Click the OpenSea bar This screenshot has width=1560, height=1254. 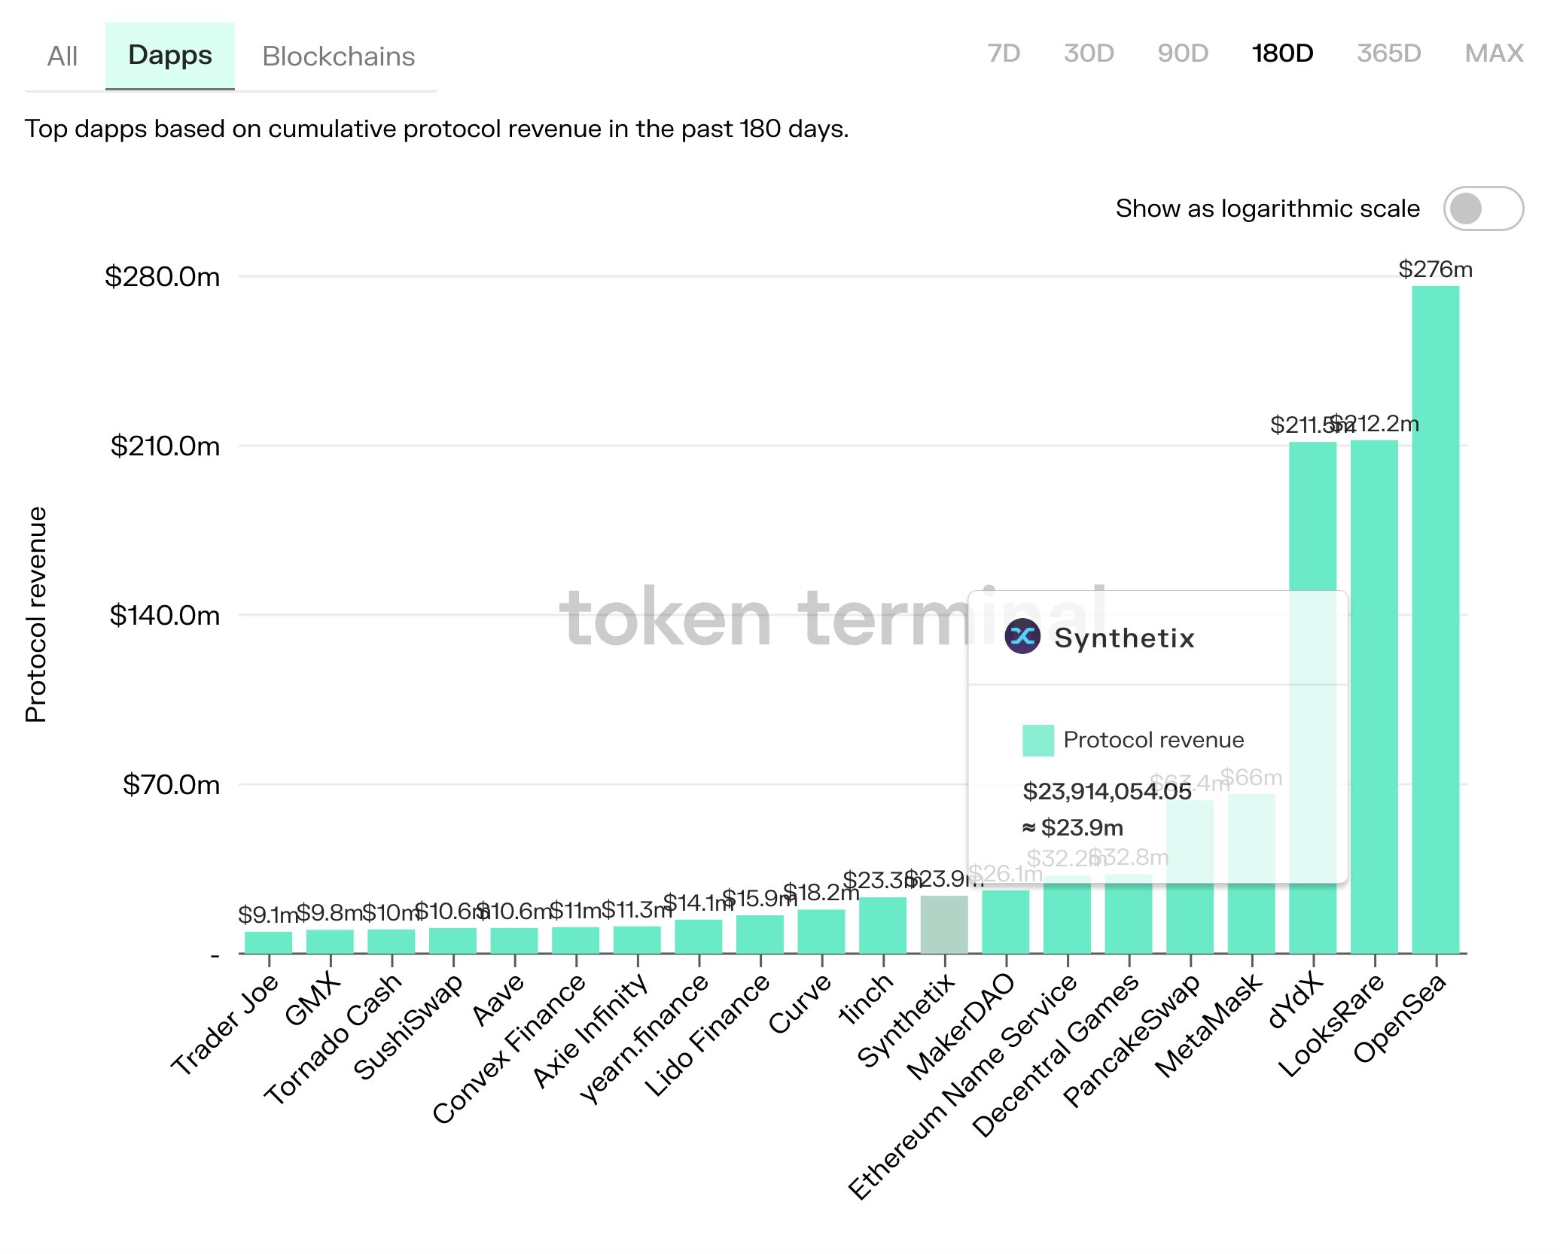(1436, 619)
